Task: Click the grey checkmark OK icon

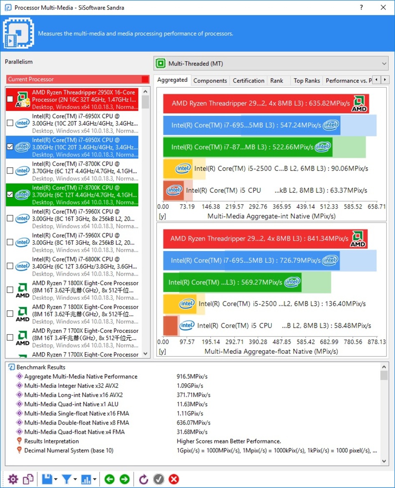Action: 159,479
